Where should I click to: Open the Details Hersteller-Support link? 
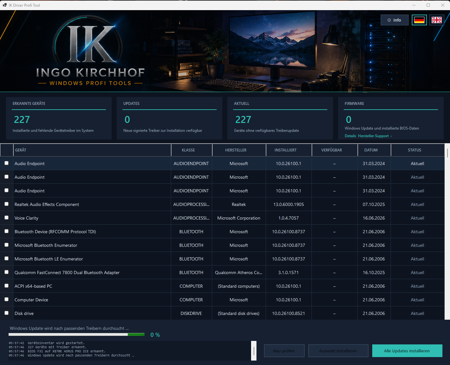click(368, 136)
